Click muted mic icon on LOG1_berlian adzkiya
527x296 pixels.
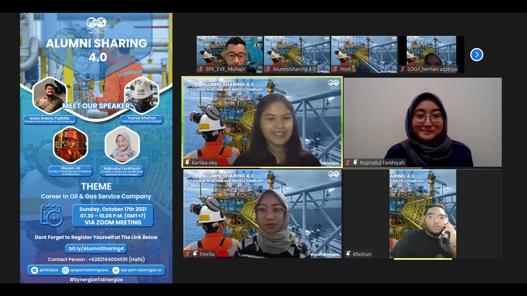point(403,69)
